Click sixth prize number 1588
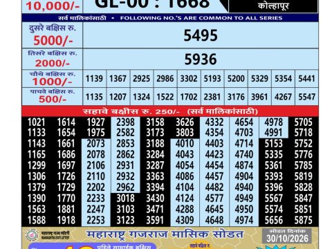Screen dimensions: 332x249 click(37, 220)
